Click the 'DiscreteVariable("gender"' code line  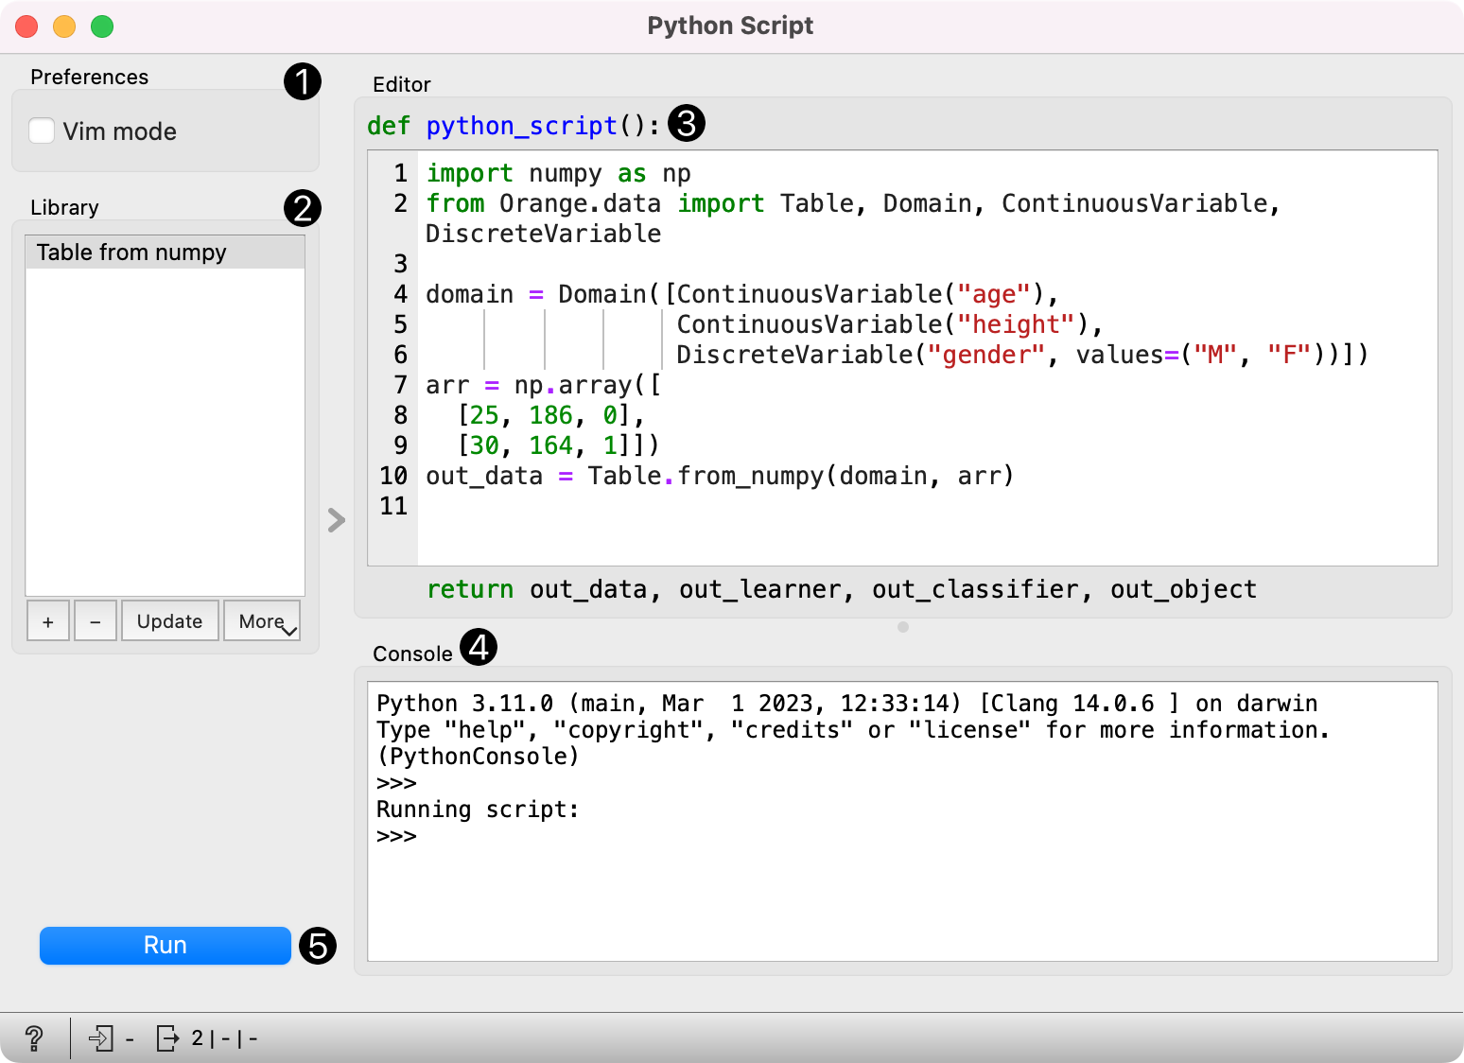tap(1022, 356)
